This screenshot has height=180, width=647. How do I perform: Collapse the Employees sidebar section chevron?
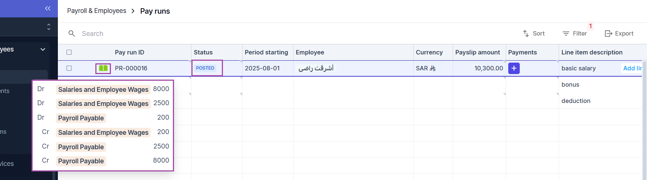pyautogui.click(x=43, y=49)
